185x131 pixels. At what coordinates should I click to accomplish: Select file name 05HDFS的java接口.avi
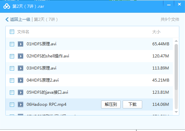[x=47, y=92]
